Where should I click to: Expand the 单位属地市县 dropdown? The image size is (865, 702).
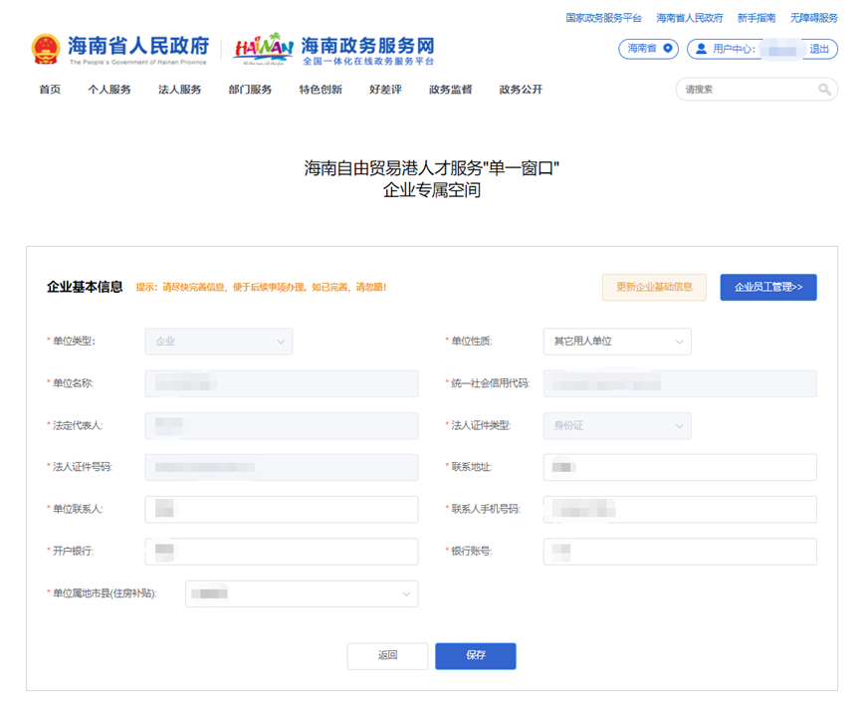point(302,593)
